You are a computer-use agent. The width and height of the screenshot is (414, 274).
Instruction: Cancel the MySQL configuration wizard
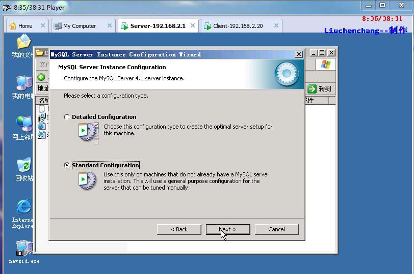pos(277,229)
